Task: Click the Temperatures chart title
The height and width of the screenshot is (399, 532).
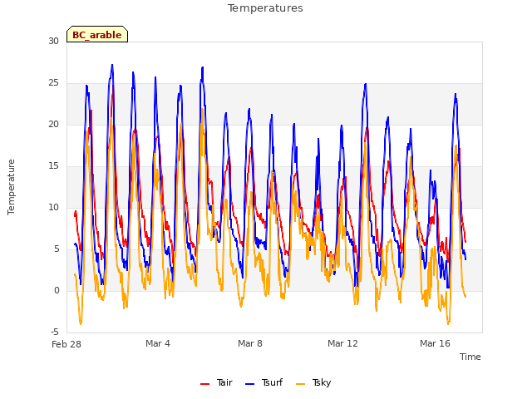Action: 265,8
